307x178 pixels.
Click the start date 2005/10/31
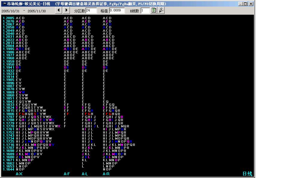pos(10,11)
